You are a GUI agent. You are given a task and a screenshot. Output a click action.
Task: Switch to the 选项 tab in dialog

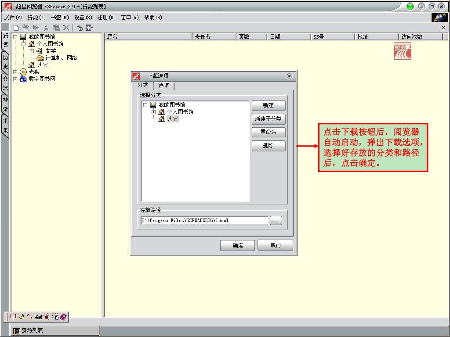(x=163, y=86)
